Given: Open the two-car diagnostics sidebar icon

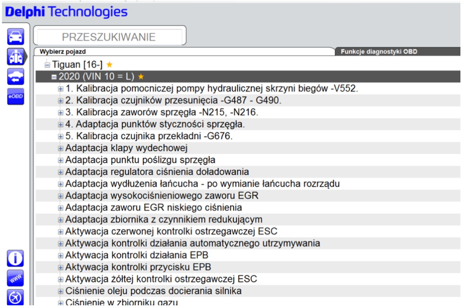Looking at the screenshot, I should [x=16, y=57].
